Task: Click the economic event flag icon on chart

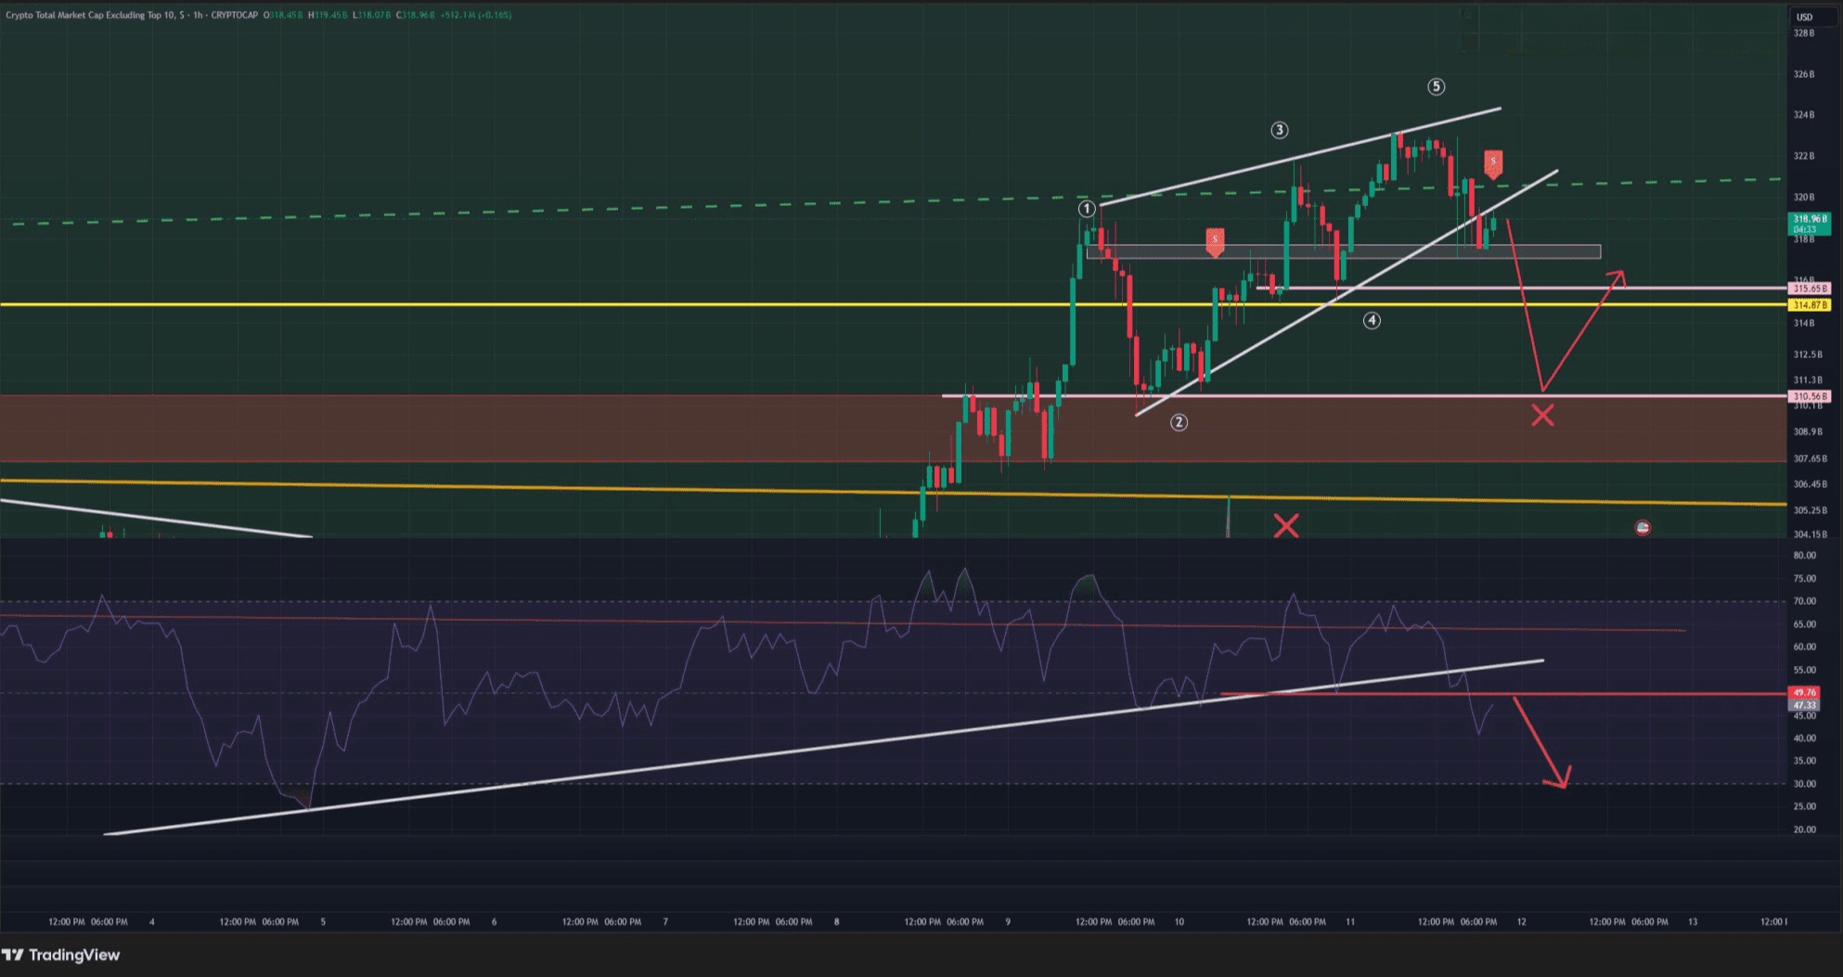Action: point(1643,528)
